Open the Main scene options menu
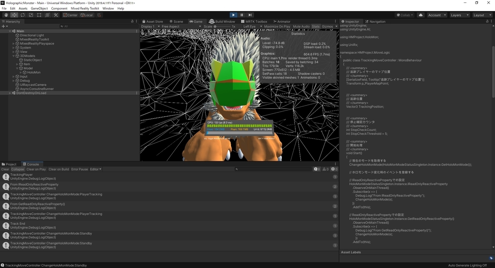 point(137,31)
